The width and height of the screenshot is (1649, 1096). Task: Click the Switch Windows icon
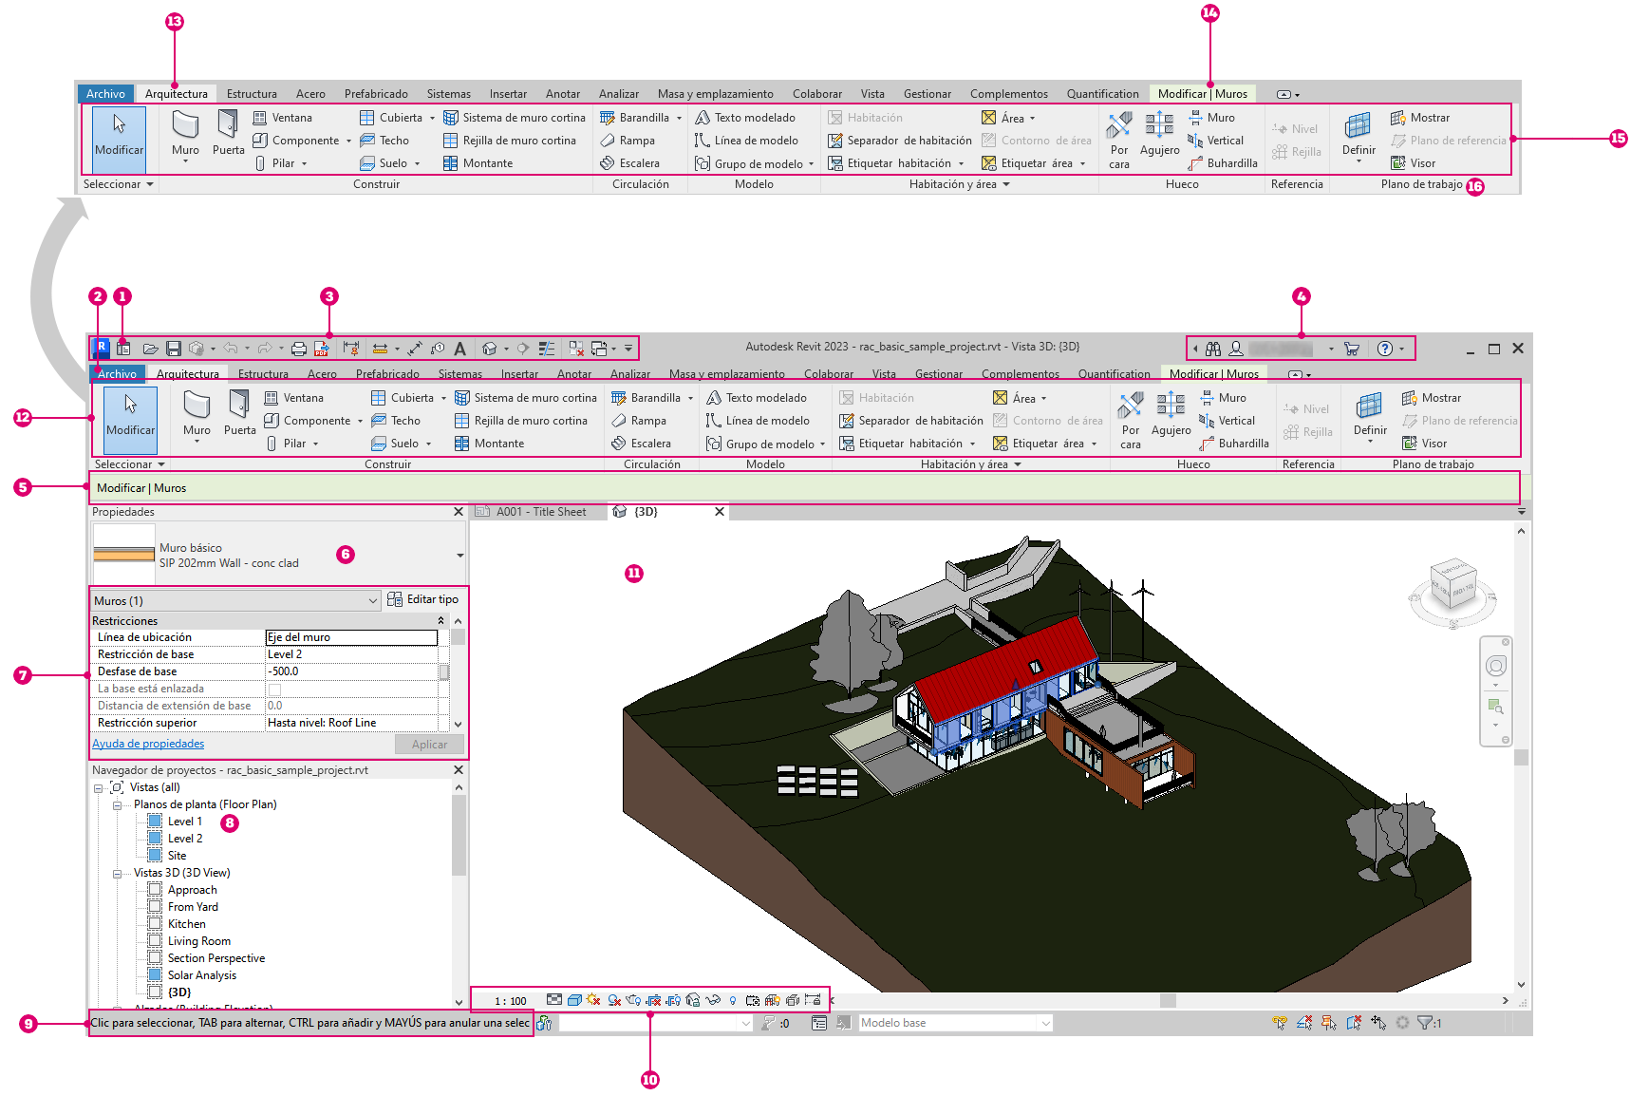pos(599,349)
